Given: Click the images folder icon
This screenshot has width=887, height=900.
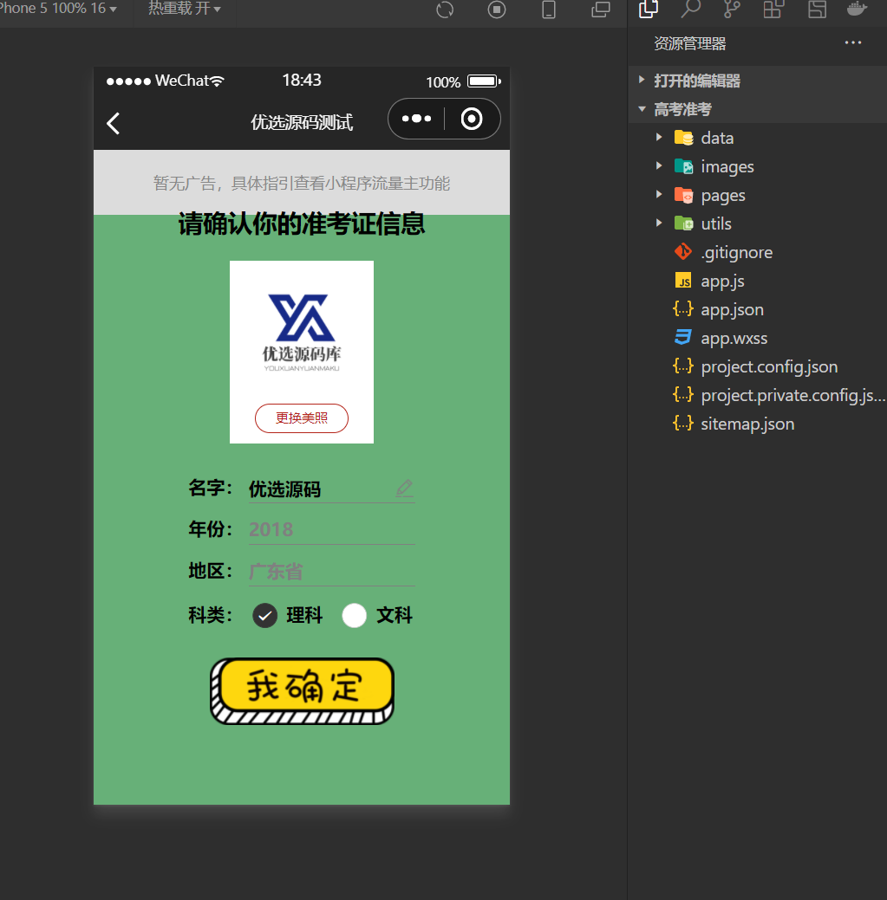Looking at the screenshot, I should pos(683,166).
